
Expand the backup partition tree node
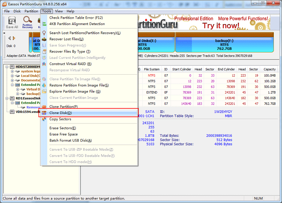point(18,94)
